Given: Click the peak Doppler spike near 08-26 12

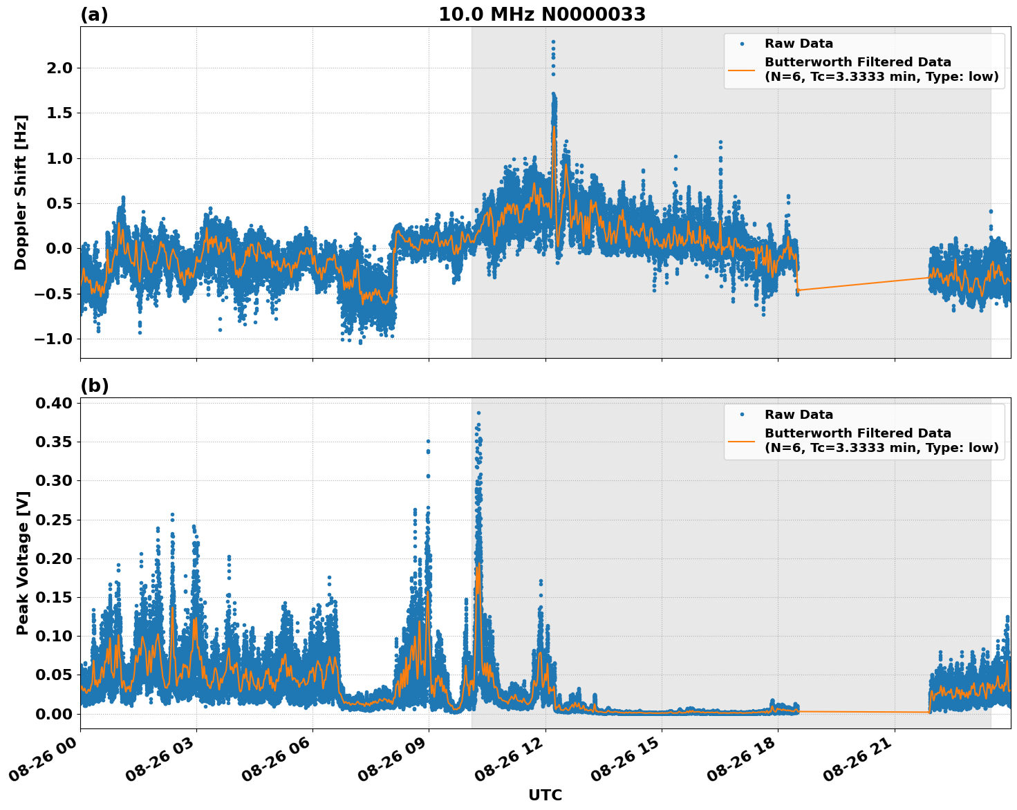Looking at the screenshot, I should pos(554,43).
